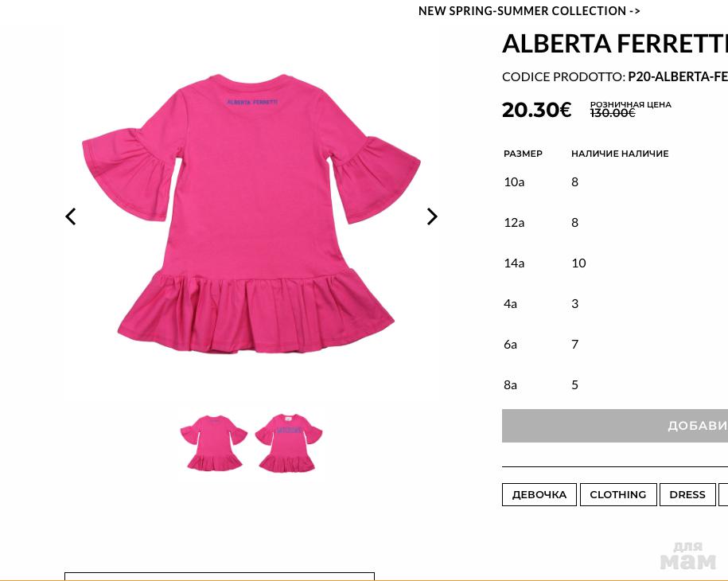The image size is (728, 581).
Task: Open the DRESS category tag
Action: point(687,494)
